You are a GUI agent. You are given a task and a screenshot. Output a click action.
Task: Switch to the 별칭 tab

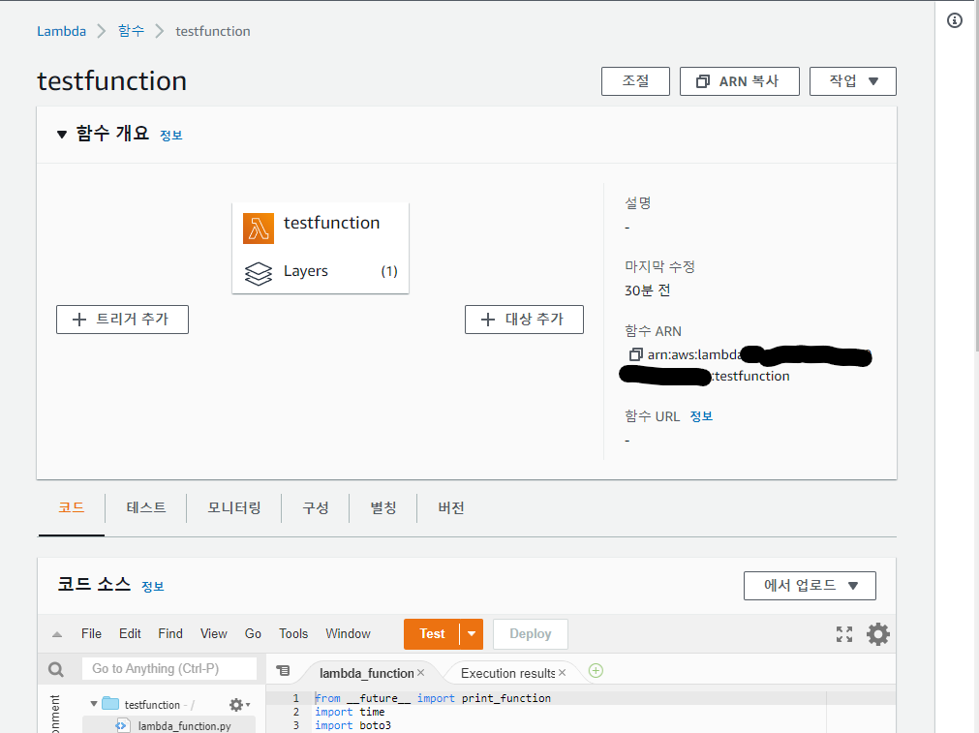click(383, 507)
